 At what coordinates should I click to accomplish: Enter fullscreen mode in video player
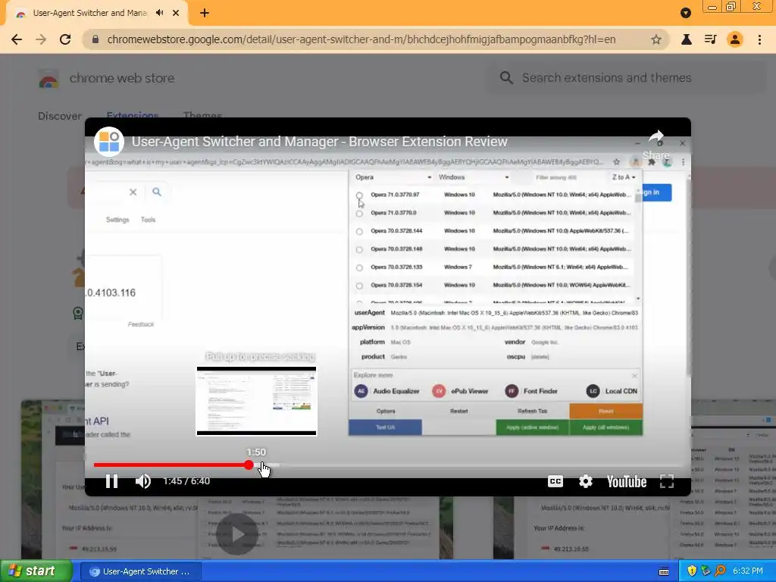[667, 481]
